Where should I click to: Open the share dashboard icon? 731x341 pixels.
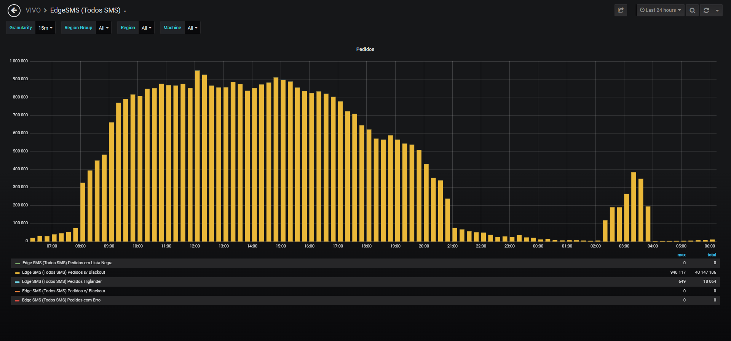click(x=621, y=10)
